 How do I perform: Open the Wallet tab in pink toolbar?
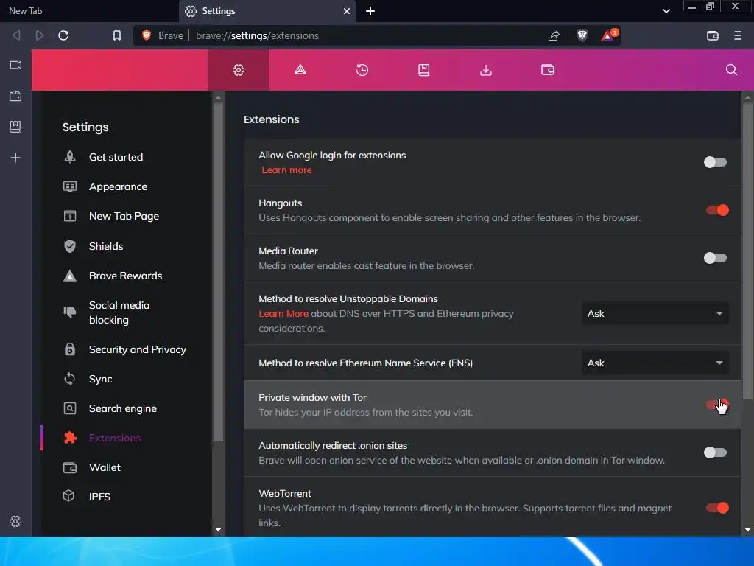tap(548, 70)
